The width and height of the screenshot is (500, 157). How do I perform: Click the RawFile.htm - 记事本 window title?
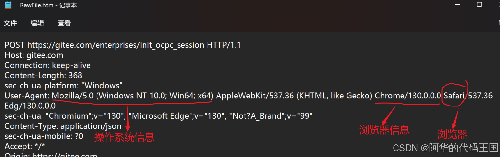48,5
